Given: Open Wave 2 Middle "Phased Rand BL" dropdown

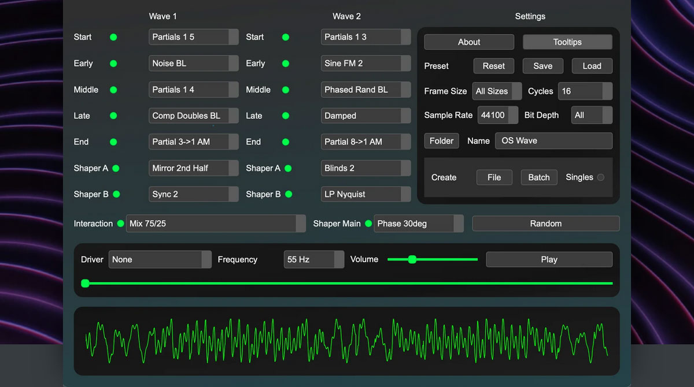Looking at the screenshot, I should click(x=366, y=90).
